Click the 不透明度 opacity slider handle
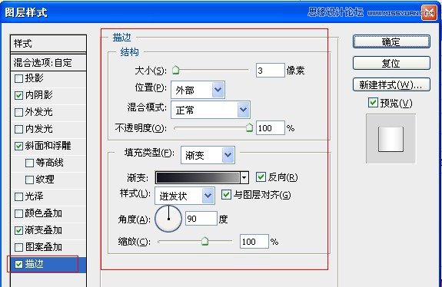 pyautogui.click(x=249, y=127)
